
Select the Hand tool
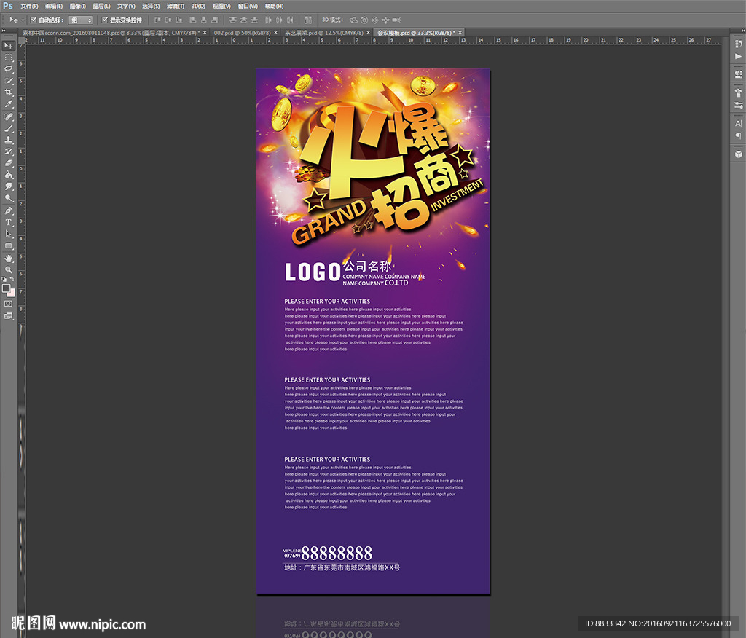coord(9,259)
